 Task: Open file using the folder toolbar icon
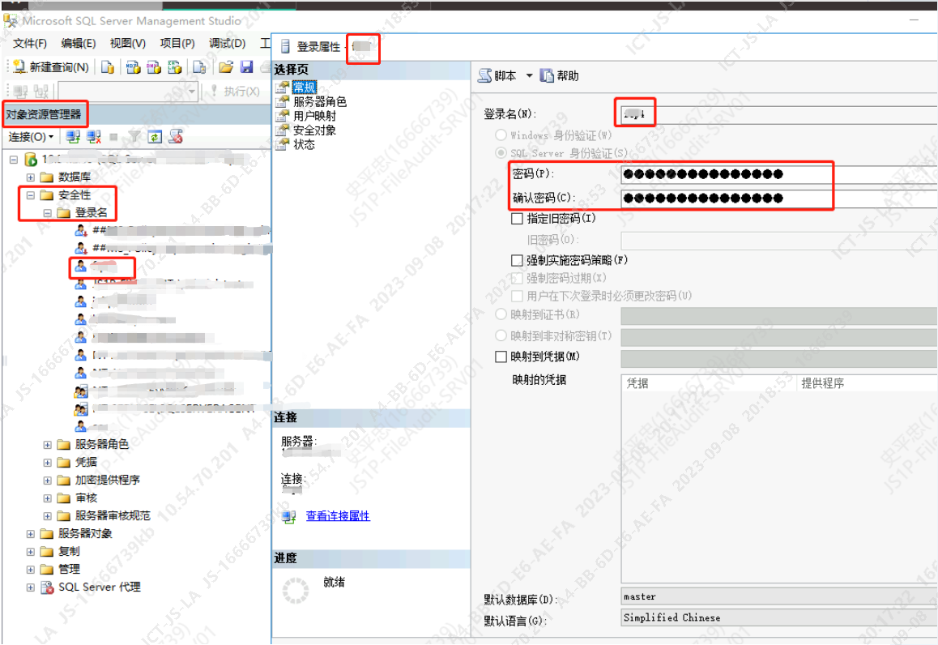pos(226,67)
